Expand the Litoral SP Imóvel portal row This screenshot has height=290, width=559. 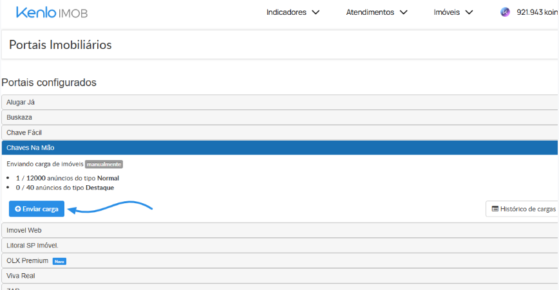pyautogui.click(x=280, y=246)
